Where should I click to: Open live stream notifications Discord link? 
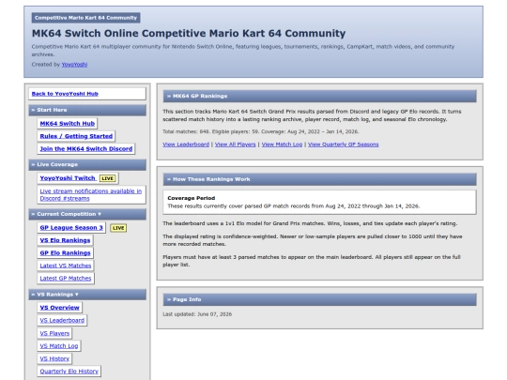click(x=91, y=194)
